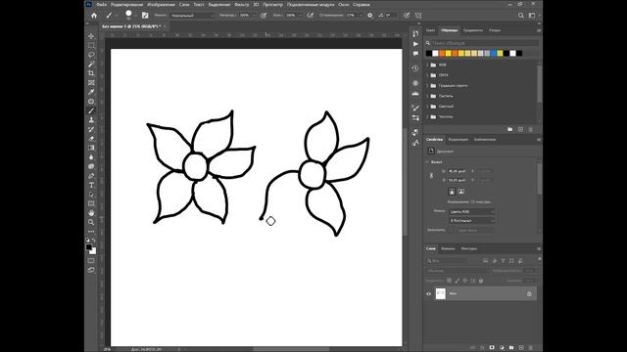The width and height of the screenshot is (627, 352).
Task: Click the foreground color box
Action: tap(89, 247)
